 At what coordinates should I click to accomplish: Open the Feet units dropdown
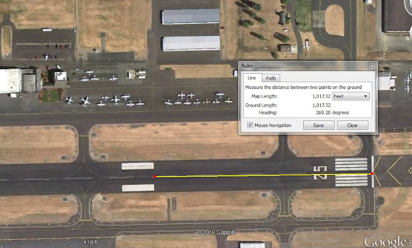[351, 96]
